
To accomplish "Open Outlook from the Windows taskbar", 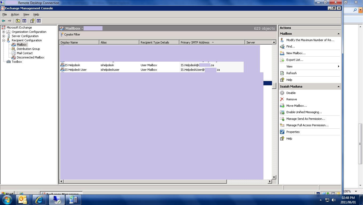I will click(23, 200).
